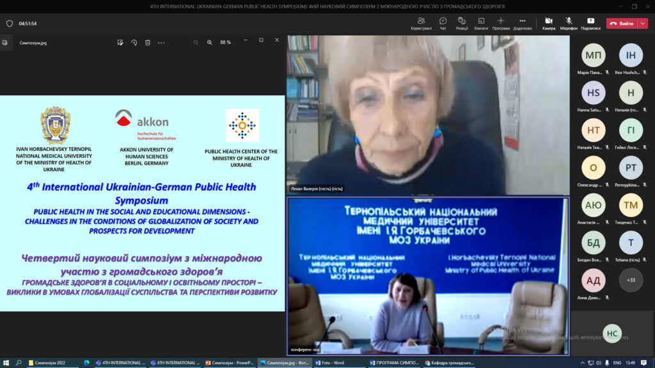The image size is (655, 368).
Task: Click the edit image icon in Photos
Action: (x=120, y=42)
